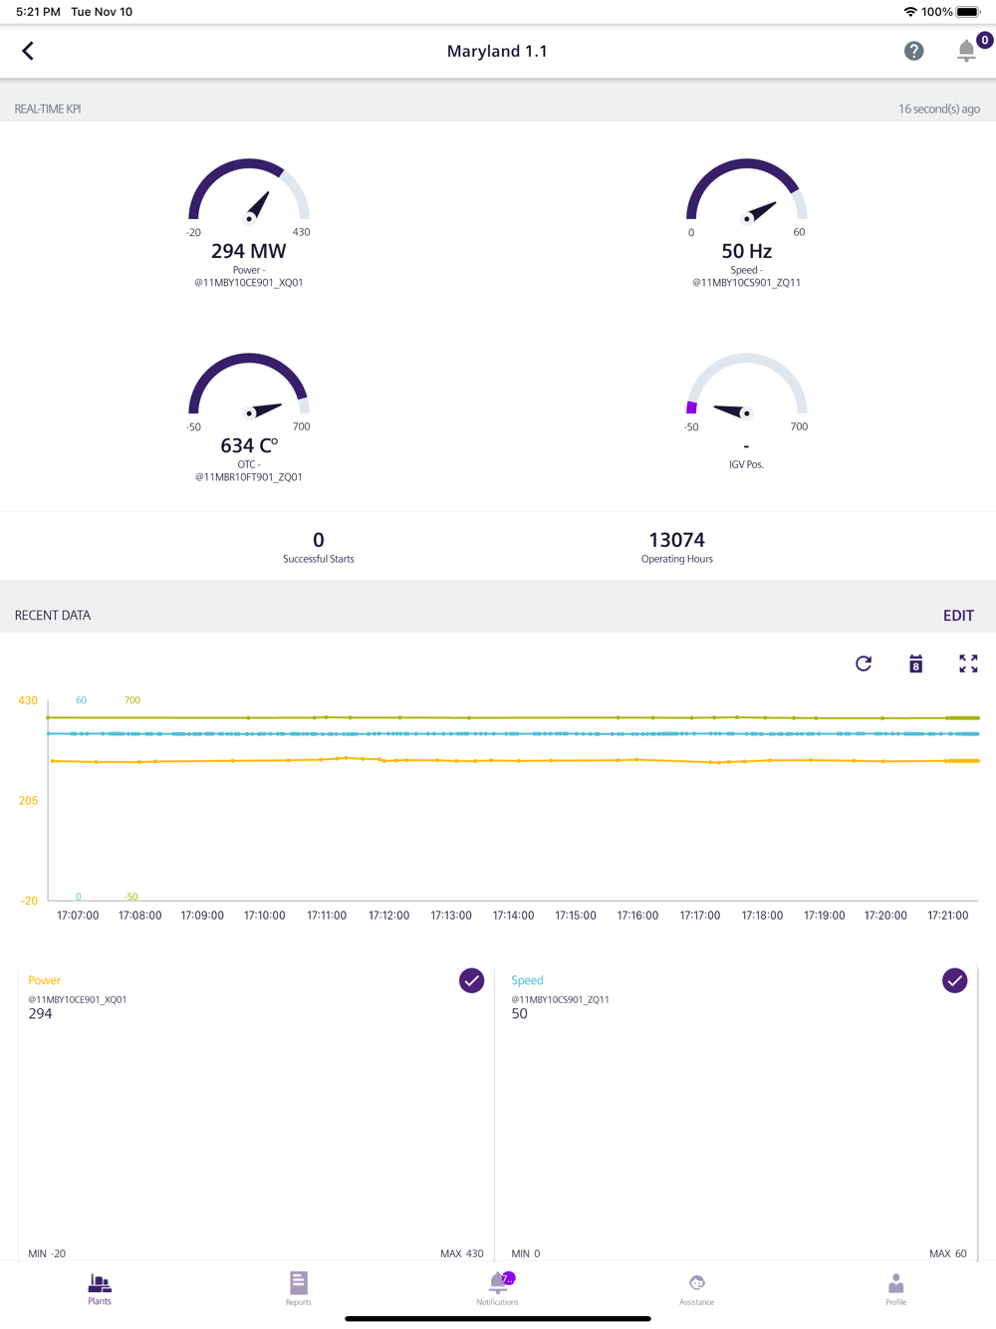Open the Profile tab icon
Viewport: 996px width, 1329px height.
[896, 1288]
